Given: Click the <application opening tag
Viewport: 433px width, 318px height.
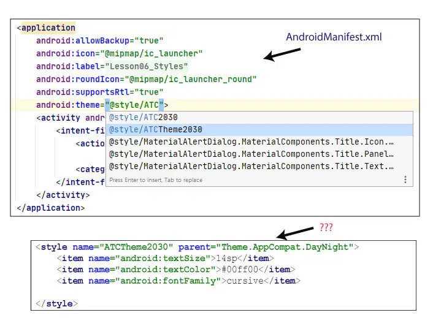Looking at the screenshot, I should click(46, 28).
